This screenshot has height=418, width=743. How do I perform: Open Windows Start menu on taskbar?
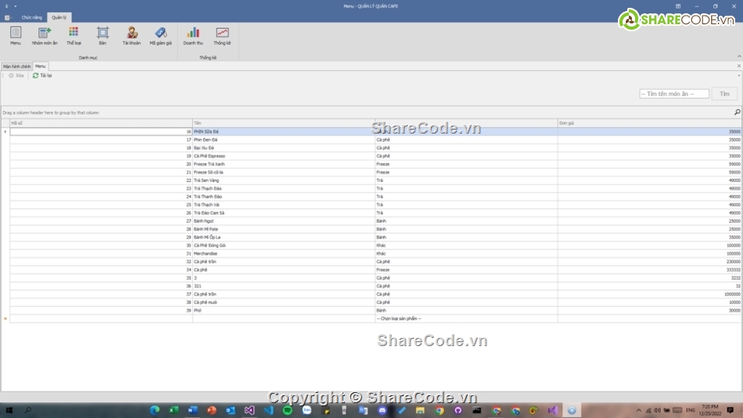[x=9, y=410]
